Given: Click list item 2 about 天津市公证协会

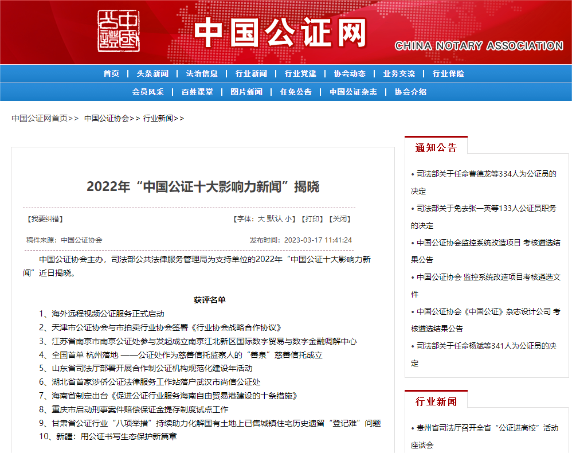Looking at the screenshot, I should [160, 327].
